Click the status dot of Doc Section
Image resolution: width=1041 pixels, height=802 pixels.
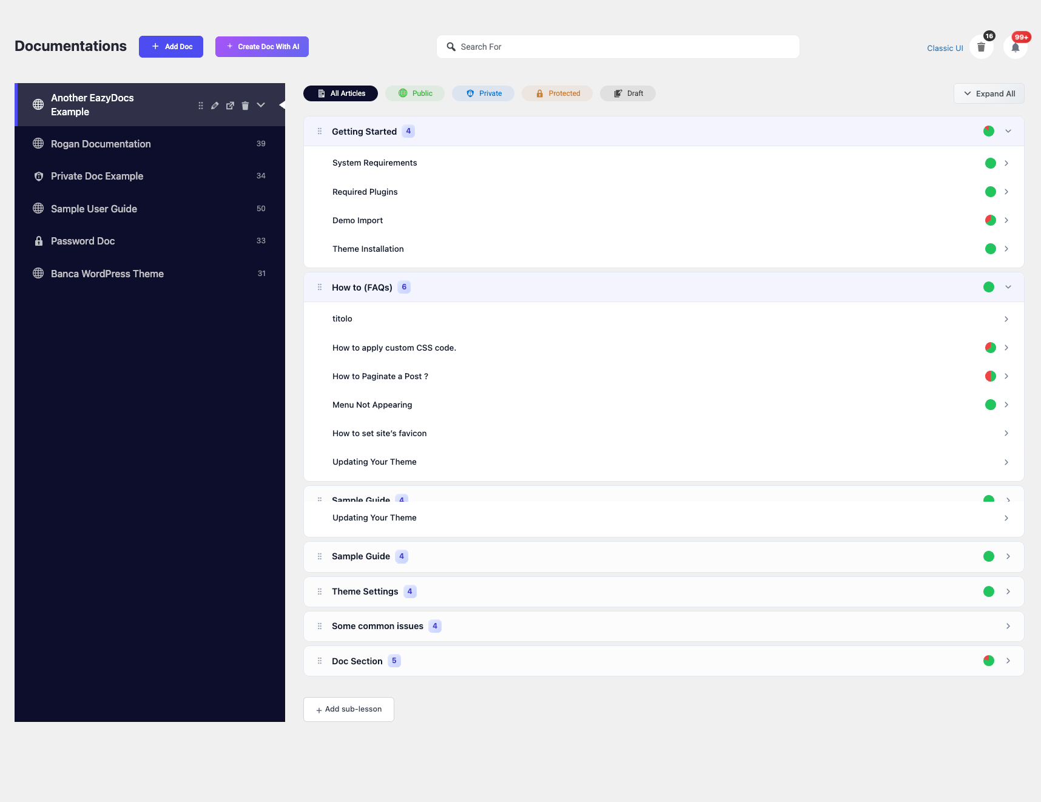click(x=989, y=661)
